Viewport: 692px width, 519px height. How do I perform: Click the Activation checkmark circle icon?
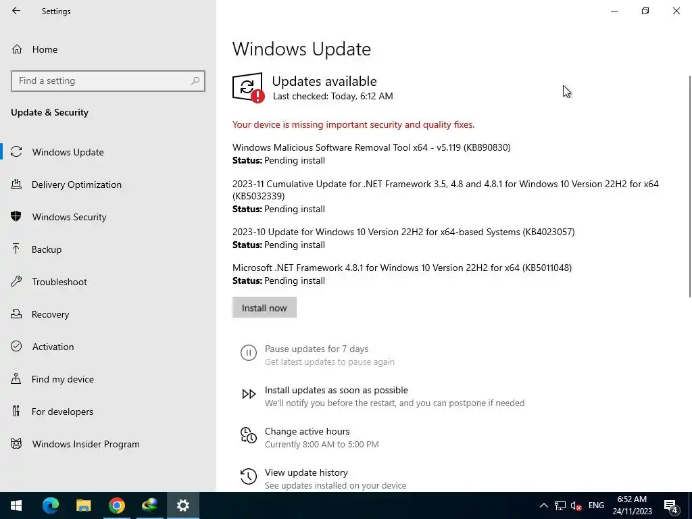[16, 346]
